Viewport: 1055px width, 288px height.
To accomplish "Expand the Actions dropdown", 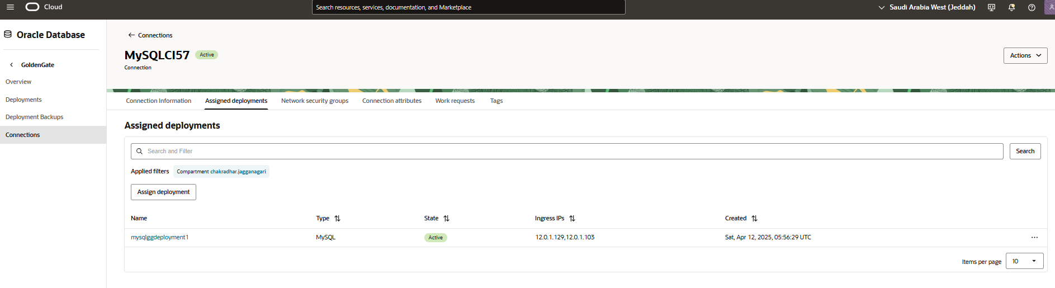I will coord(1025,55).
